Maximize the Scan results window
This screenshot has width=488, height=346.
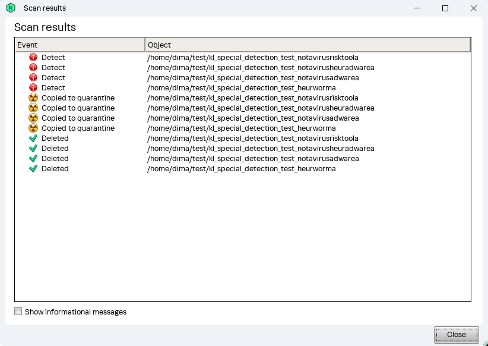[x=445, y=8]
